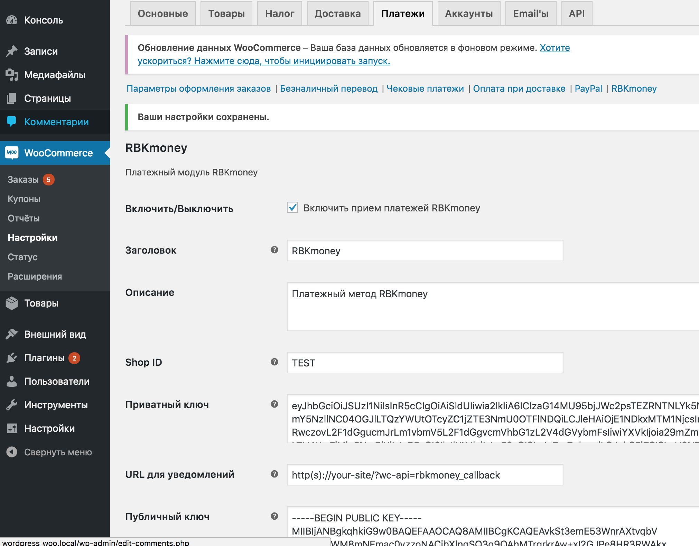This screenshot has height=546, width=699.
Task: Click help tooltip icon next to Заголовок
Action: [x=274, y=250]
